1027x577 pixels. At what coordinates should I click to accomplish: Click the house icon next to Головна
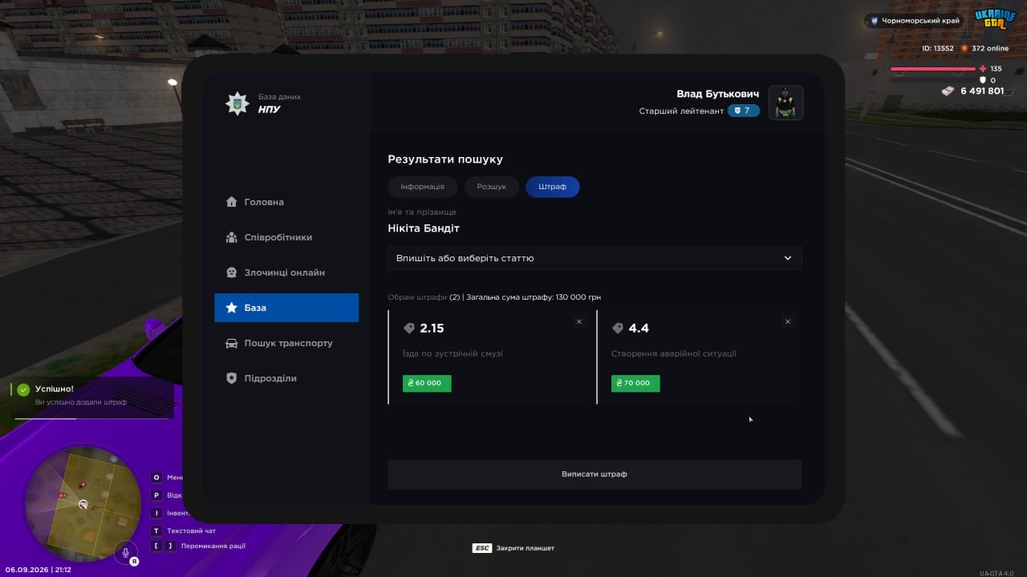(232, 202)
